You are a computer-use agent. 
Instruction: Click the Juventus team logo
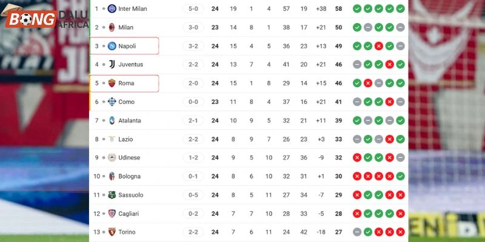[x=112, y=65]
